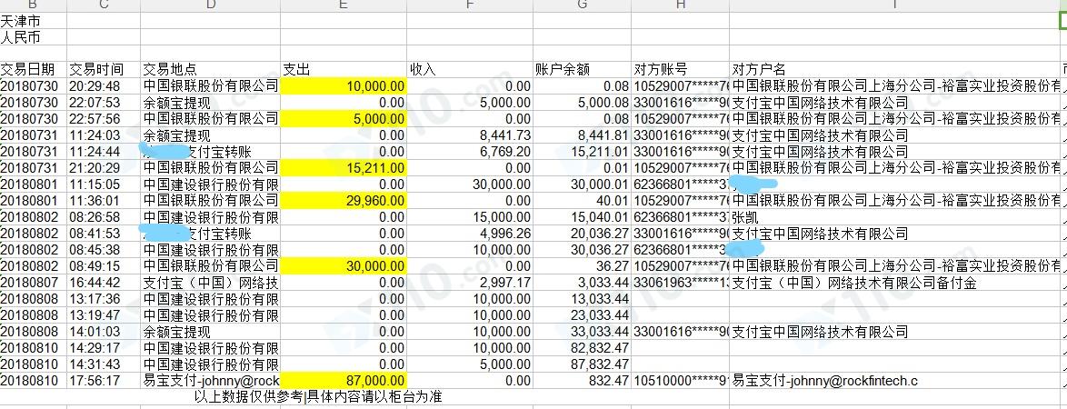Click the 余额宝提现 cell in the 22:07:53 row

[210, 102]
